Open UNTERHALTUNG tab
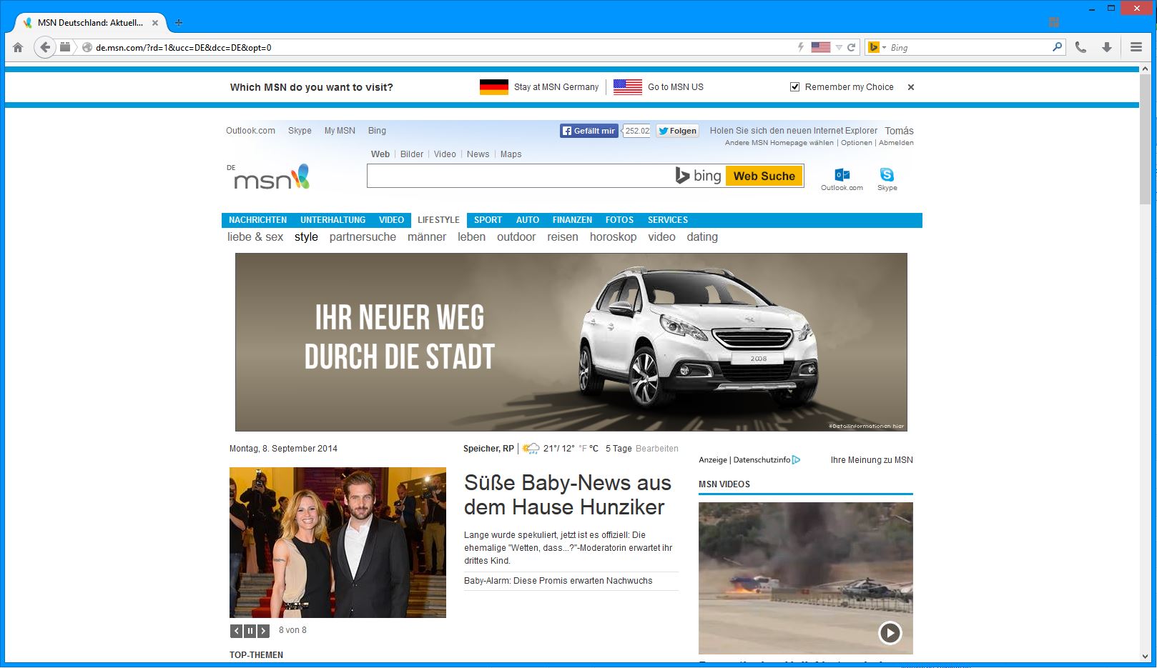Screen dimensions: 1157x668 pyautogui.click(x=333, y=220)
